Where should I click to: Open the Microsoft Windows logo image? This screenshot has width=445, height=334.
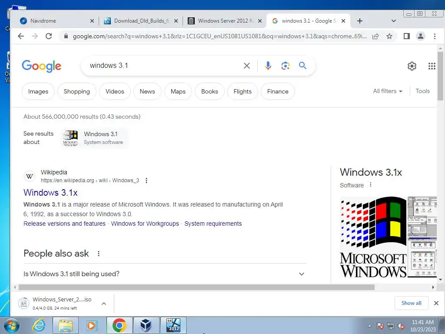(373, 237)
